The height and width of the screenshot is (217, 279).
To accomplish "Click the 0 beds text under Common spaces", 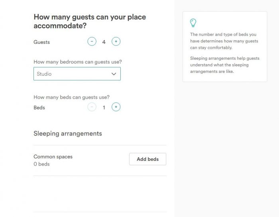I will [x=41, y=164].
